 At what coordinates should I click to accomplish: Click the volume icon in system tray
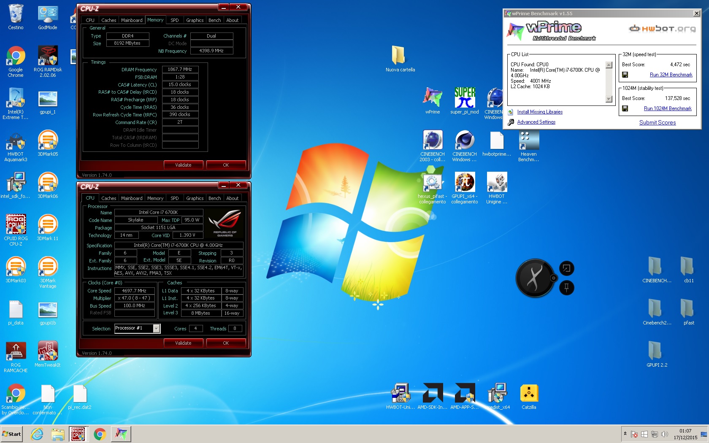point(665,434)
